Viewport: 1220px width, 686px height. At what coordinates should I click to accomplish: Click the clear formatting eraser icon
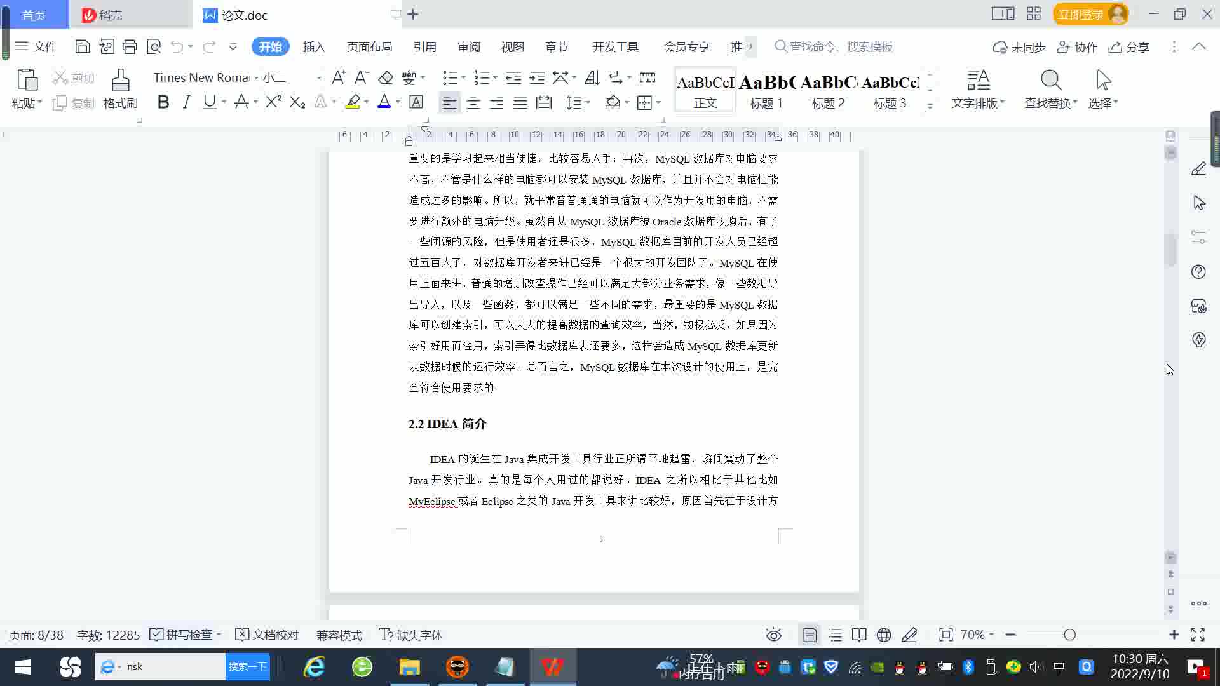click(x=385, y=77)
